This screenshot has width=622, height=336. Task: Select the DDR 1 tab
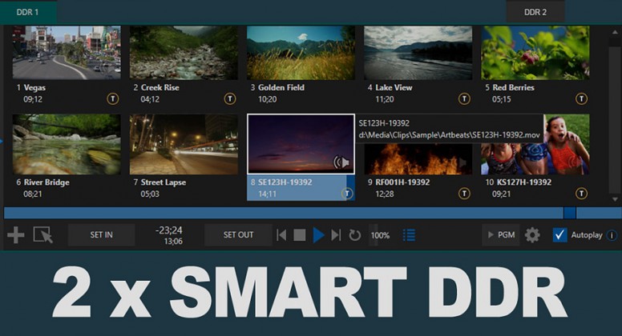(28, 12)
